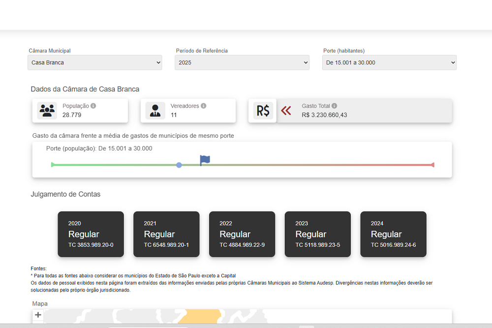492x328 pixels.
Task: Click the red right end of scale
Action: tap(432, 165)
